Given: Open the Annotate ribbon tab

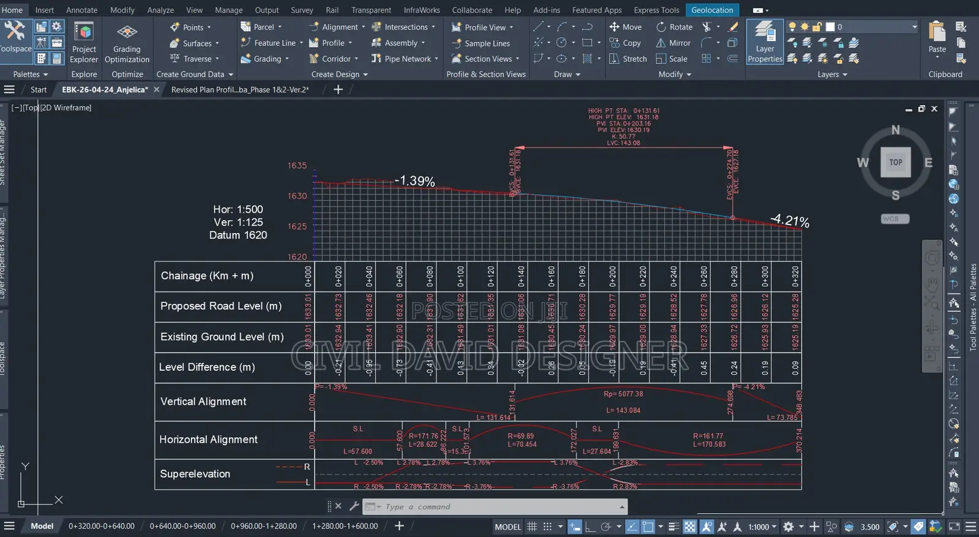Looking at the screenshot, I should pos(81,10).
